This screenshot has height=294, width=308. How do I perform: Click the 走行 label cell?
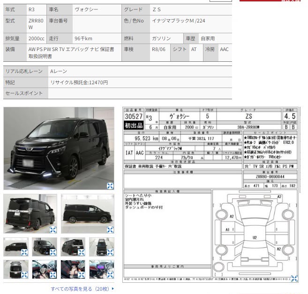[x=60, y=38]
